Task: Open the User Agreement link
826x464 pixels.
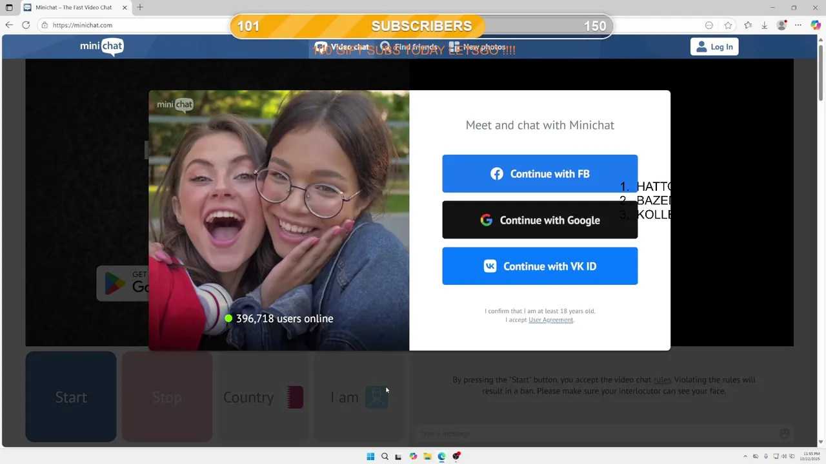Action: (550, 320)
